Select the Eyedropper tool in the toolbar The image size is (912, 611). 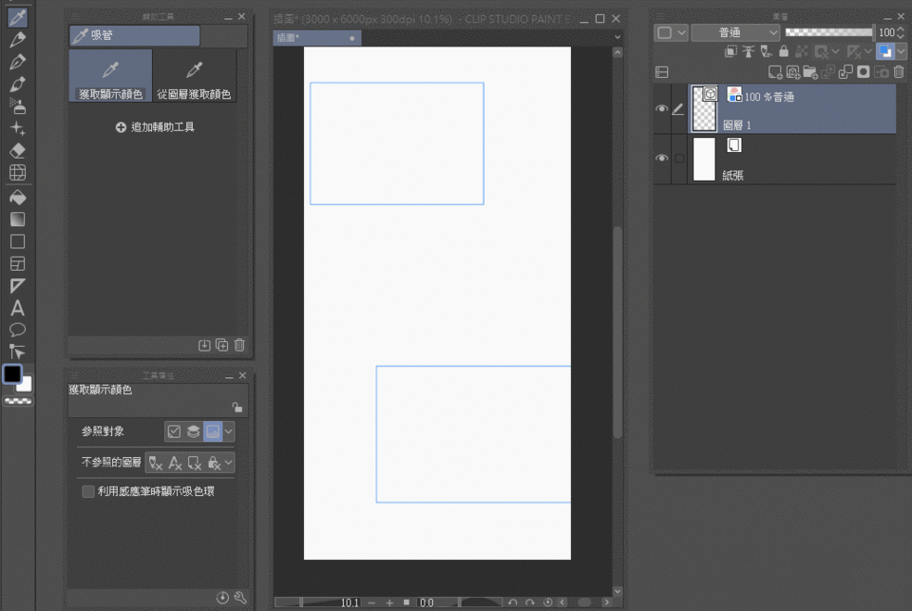[17, 17]
